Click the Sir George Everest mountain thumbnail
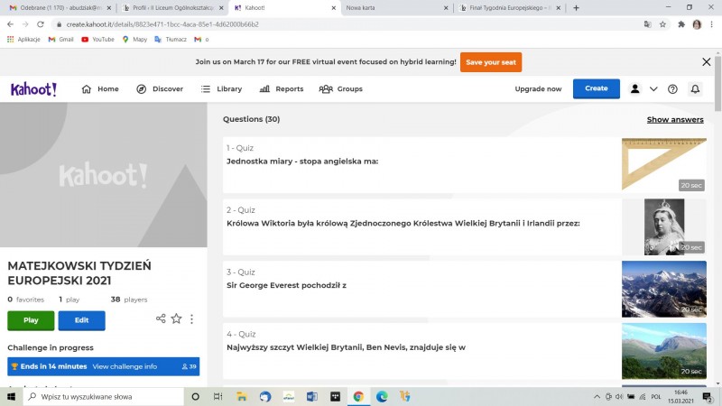Image resolution: width=722 pixels, height=406 pixels. [663, 289]
